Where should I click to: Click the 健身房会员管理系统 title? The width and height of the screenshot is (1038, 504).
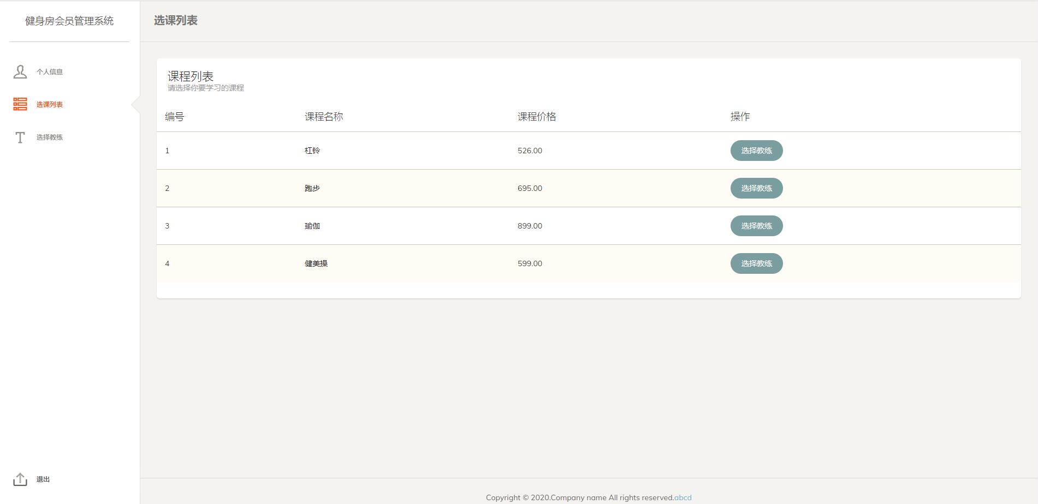click(x=69, y=21)
